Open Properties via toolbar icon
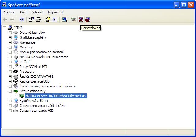This screenshot has height=137, width=196. [31, 19]
